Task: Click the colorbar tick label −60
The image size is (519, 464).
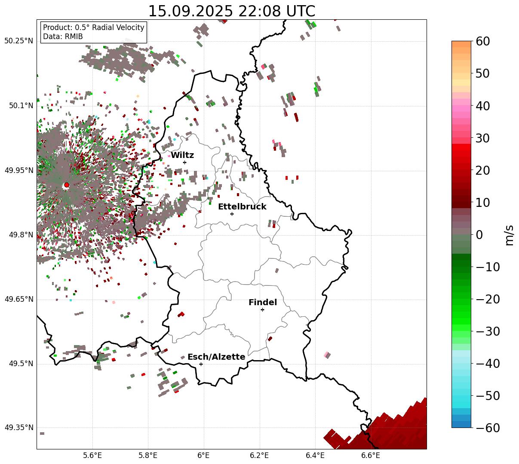Action: 488,428
